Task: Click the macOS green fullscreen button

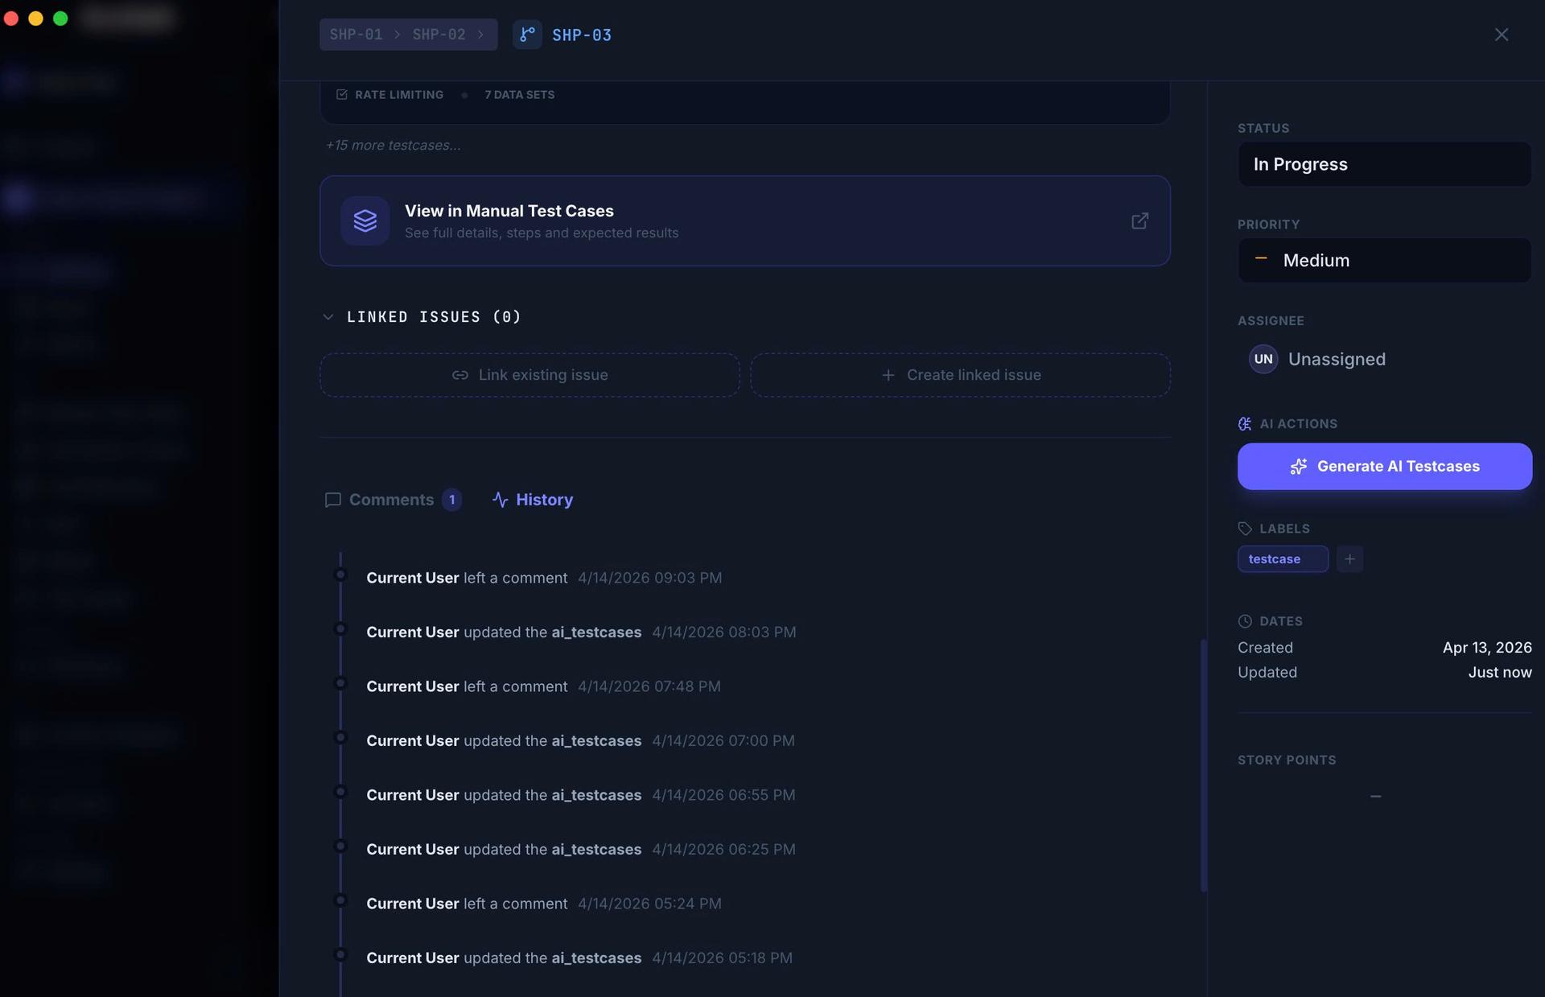Action: click(60, 18)
